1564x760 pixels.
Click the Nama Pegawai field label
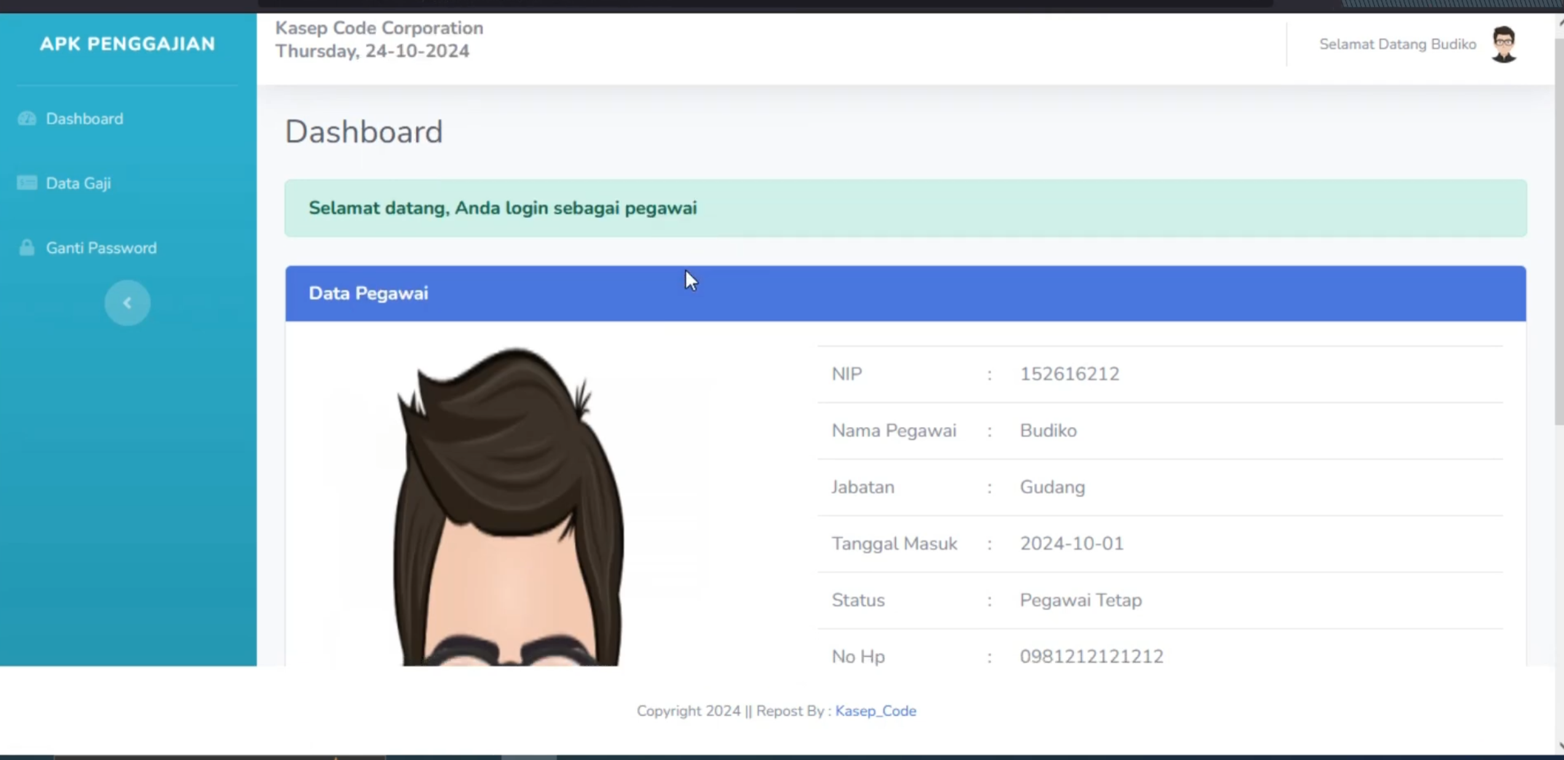(x=894, y=431)
